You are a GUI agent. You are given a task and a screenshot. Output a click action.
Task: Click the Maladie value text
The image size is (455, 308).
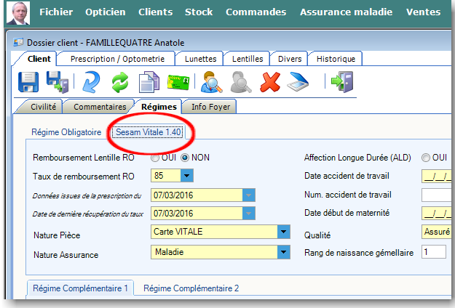169,252
